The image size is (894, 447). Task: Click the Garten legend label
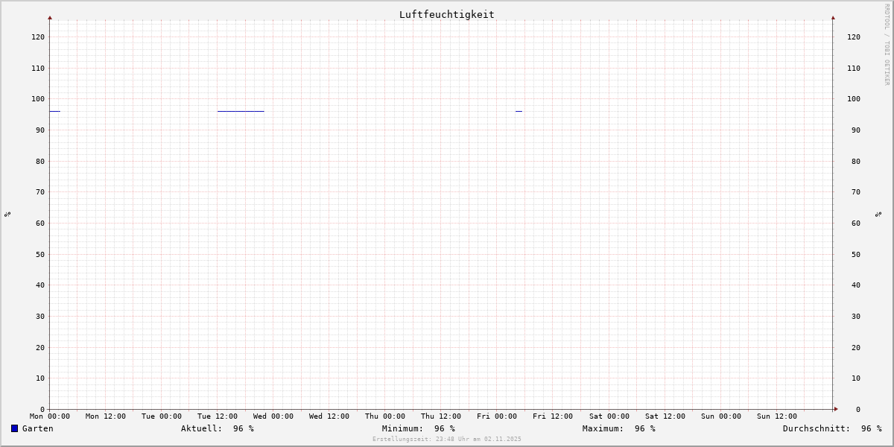(37, 428)
